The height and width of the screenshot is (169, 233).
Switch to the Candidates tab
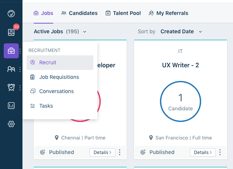(79, 13)
